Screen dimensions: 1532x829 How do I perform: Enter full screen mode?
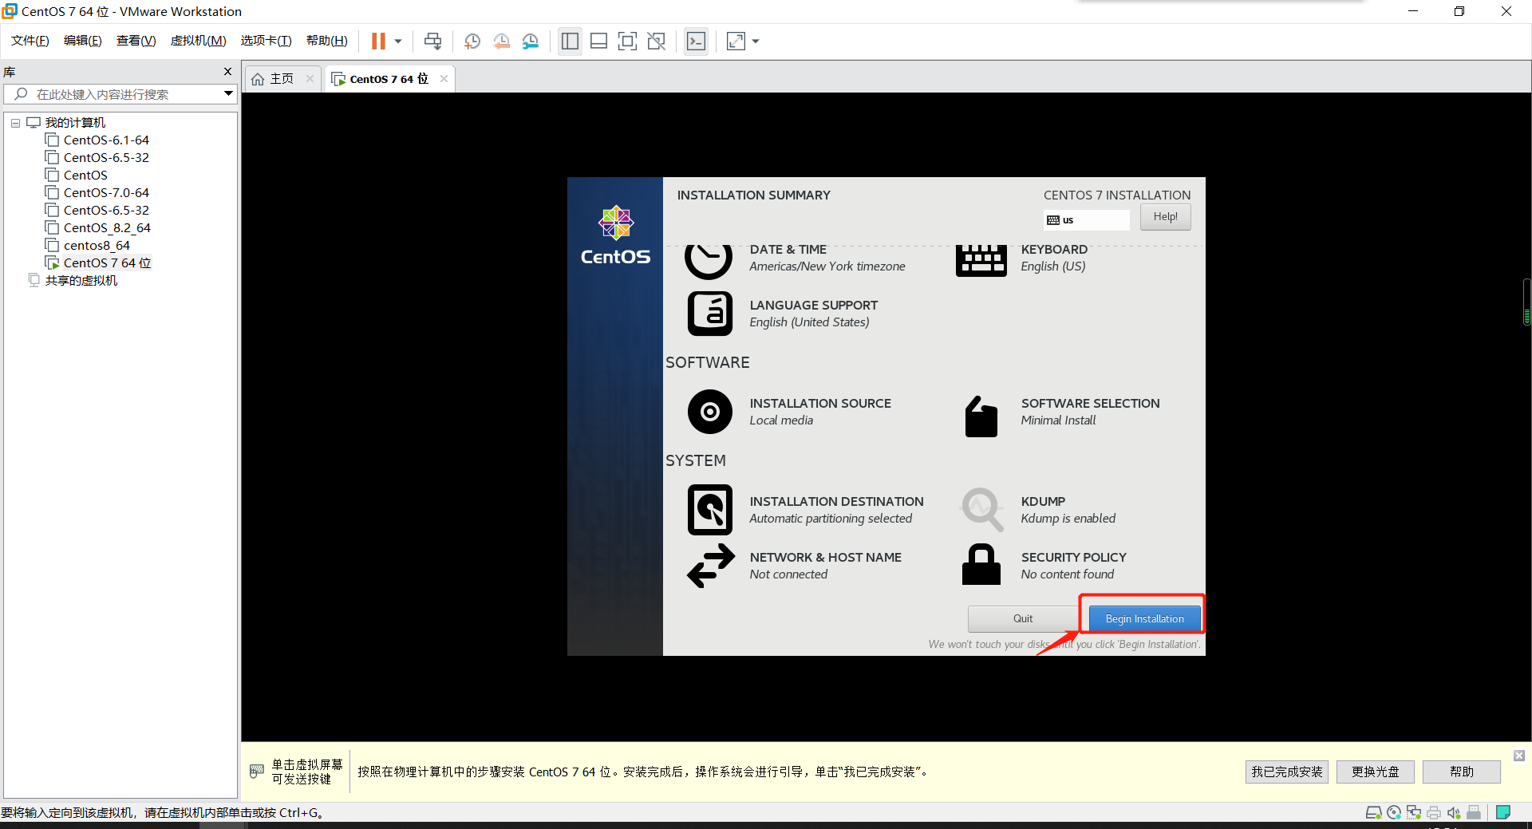(628, 41)
